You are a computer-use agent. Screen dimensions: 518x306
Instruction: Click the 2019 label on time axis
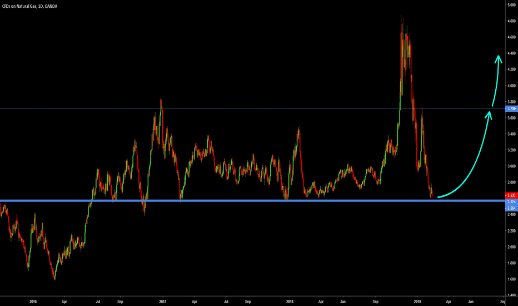click(x=417, y=302)
